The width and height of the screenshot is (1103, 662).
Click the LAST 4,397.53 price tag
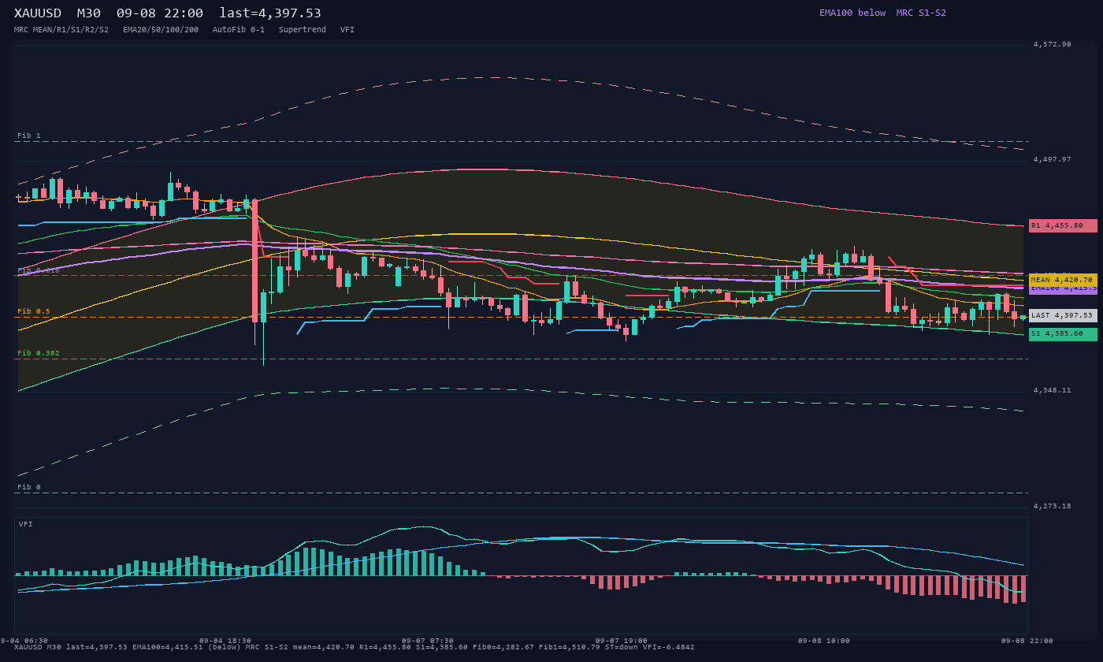1063,315
